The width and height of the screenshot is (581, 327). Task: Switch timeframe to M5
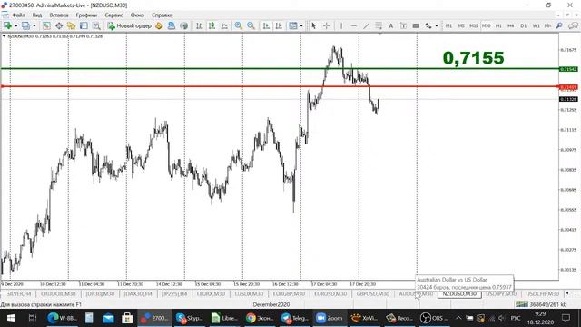(461, 25)
